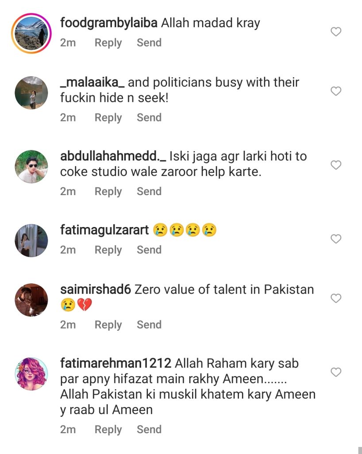Like foodgrambylaiba's comment with heart icon
362x454 pixels.
tap(336, 31)
